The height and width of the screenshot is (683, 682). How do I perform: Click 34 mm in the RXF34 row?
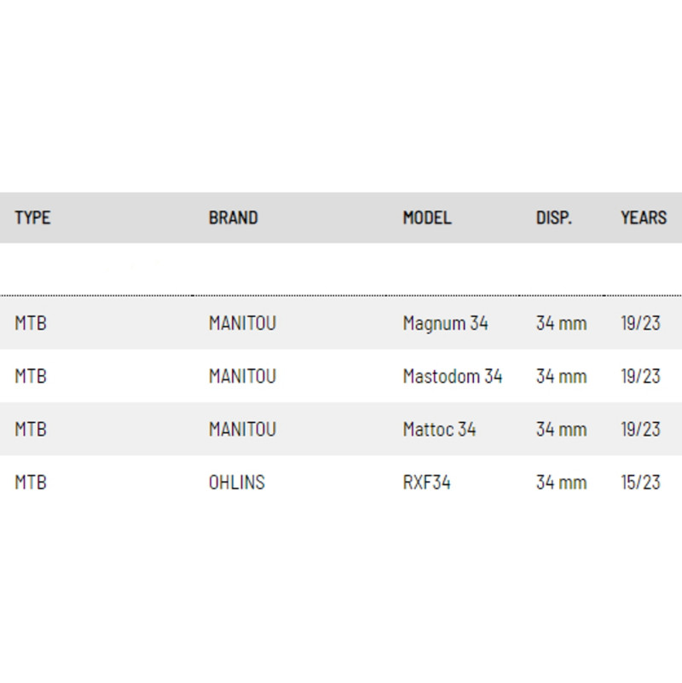coord(561,482)
